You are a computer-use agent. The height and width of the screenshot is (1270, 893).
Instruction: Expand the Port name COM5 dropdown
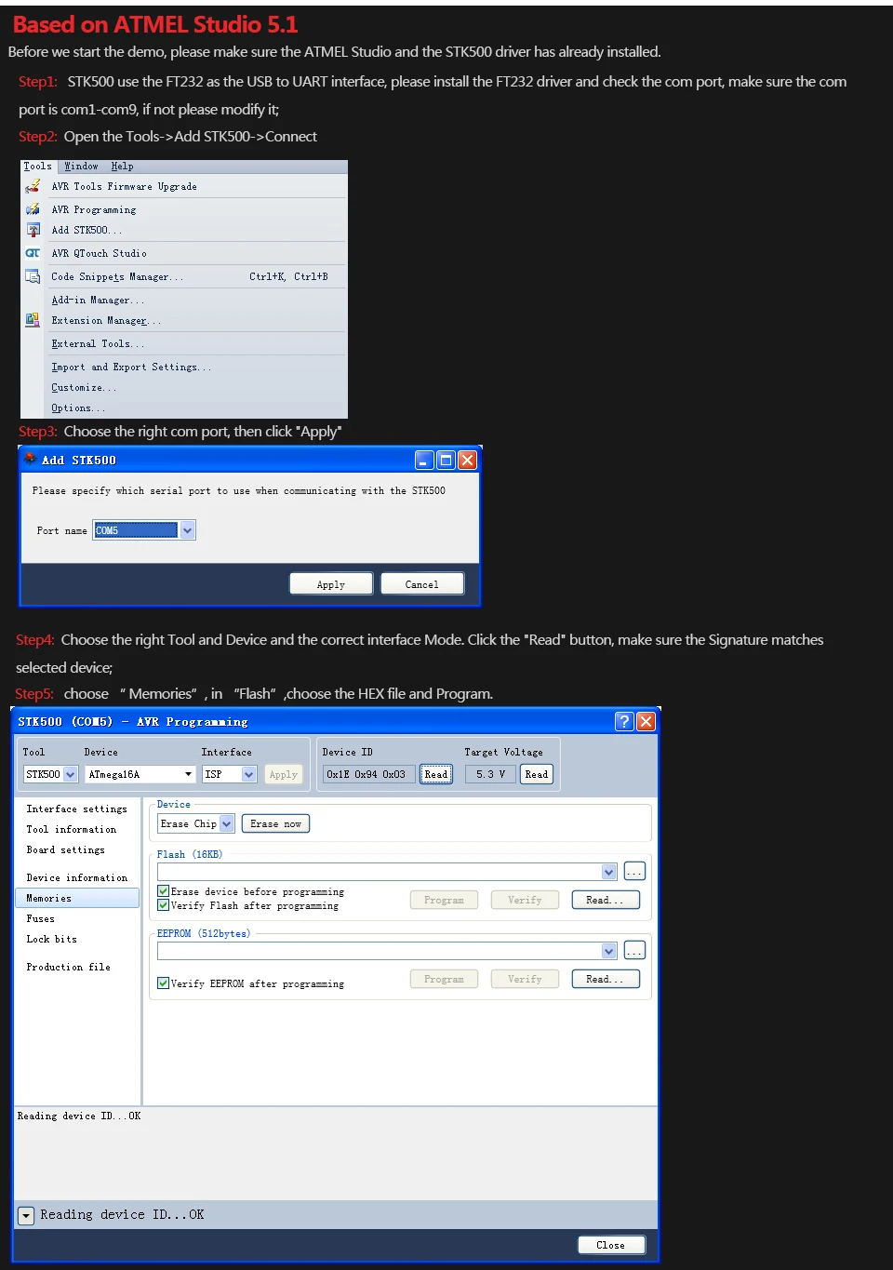(x=187, y=530)
